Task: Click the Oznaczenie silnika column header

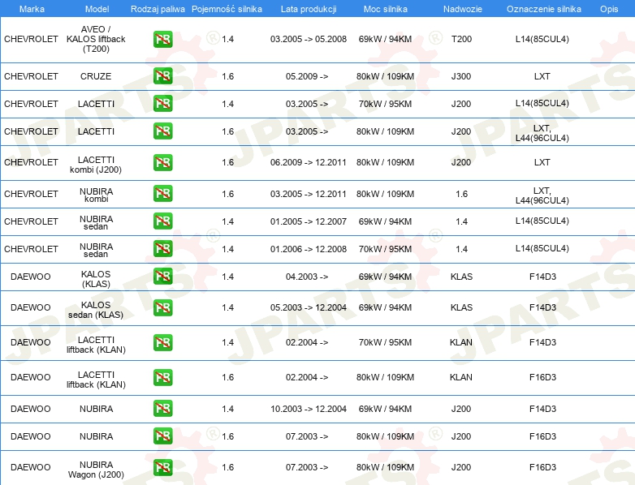Action: pos(544,9)
